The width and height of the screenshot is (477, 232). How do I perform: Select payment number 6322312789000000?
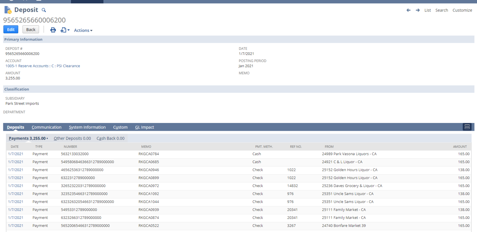(78, 178)
